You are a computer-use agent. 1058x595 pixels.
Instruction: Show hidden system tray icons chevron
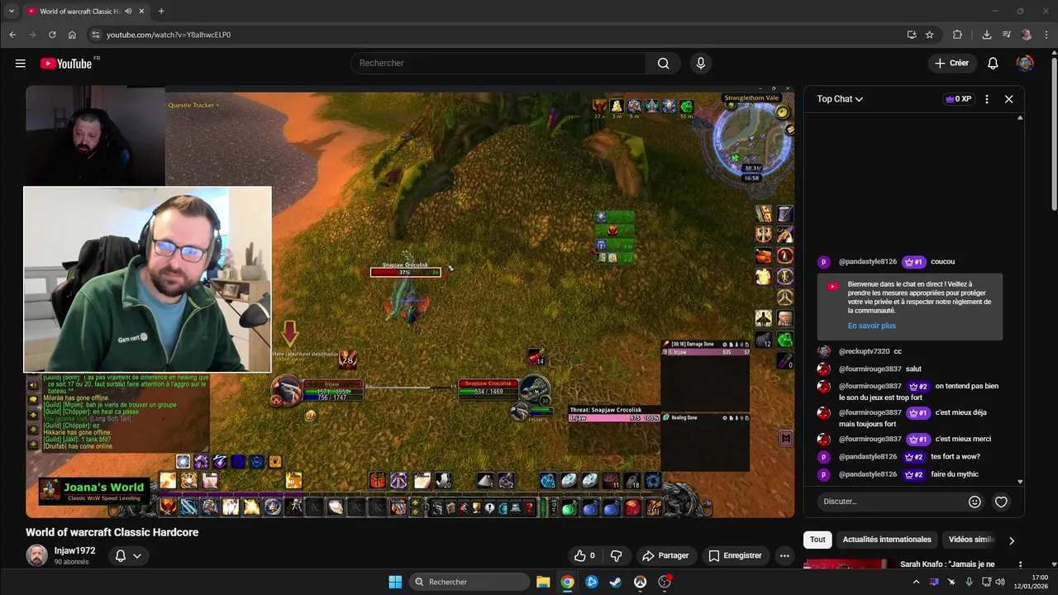(x=916, y=582)
